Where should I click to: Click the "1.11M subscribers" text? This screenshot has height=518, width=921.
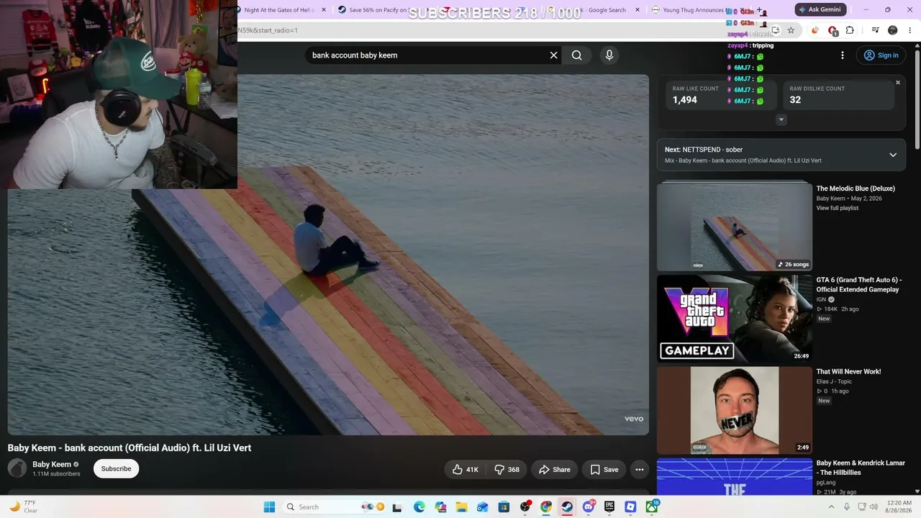click(x=56, y=474)
